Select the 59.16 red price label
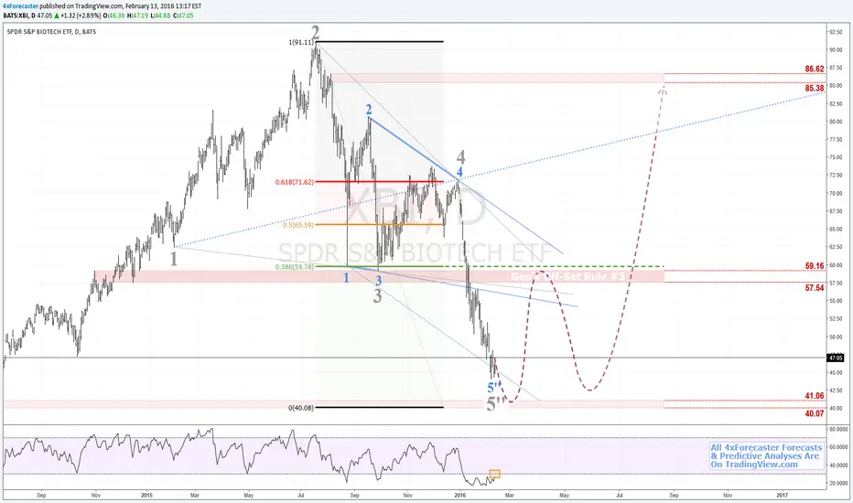 pyautogui.click(x=815, y=266)
